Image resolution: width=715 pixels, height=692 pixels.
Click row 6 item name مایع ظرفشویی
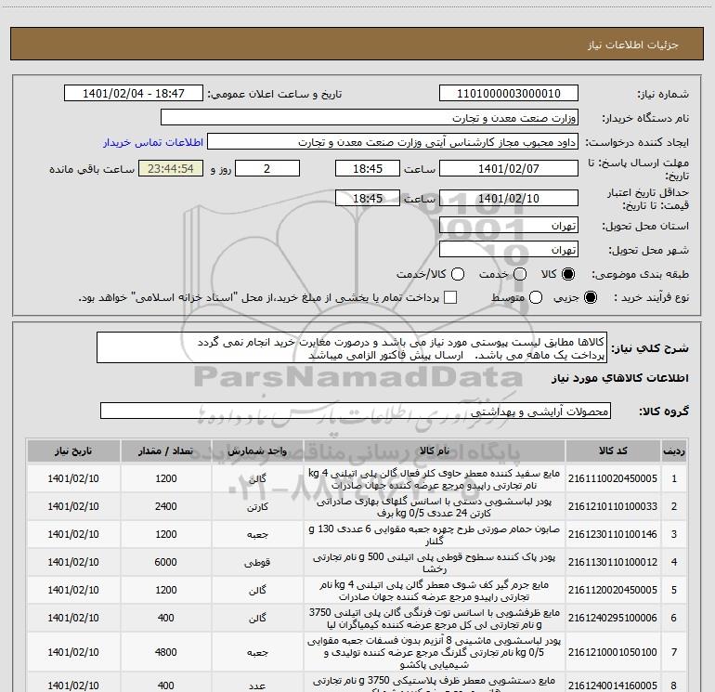point(435,618)
